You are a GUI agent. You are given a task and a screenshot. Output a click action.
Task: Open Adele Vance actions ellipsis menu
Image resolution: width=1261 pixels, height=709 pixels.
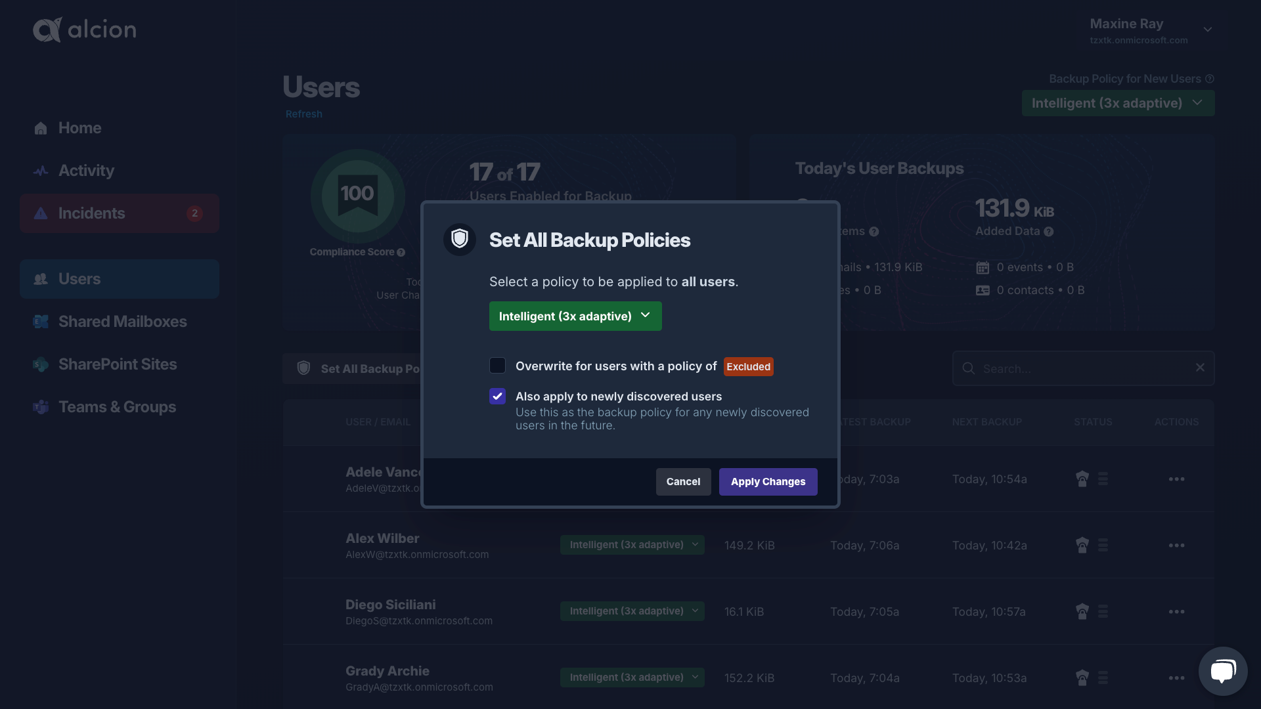point(1177,479)
